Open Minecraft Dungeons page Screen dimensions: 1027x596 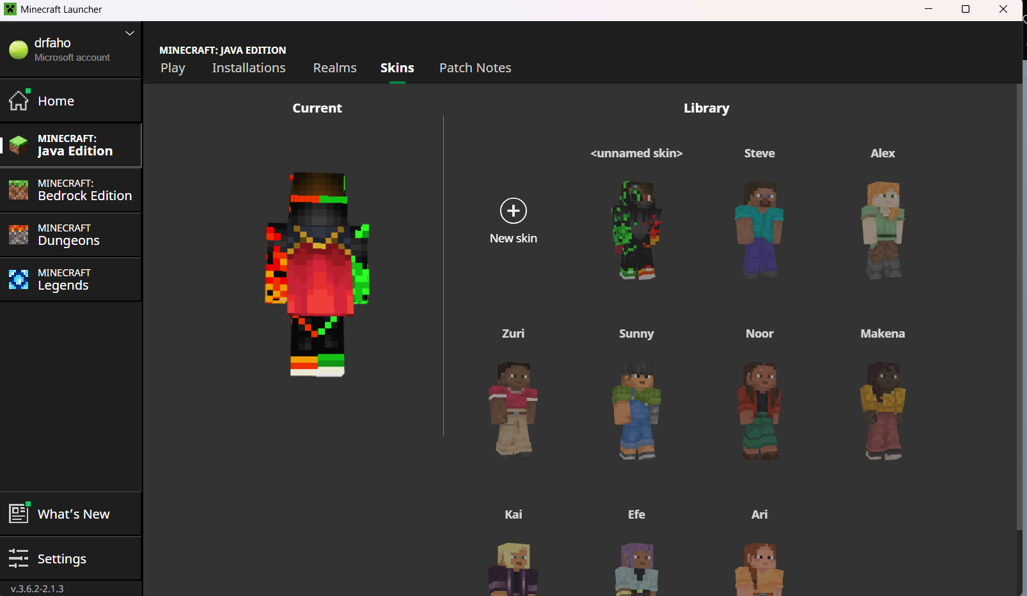(70, 235)
